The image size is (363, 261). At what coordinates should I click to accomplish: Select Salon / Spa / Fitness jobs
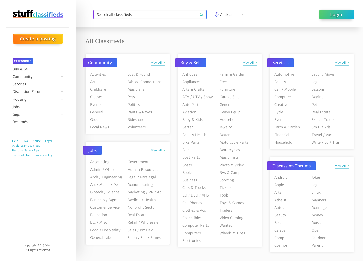[145, 238]
